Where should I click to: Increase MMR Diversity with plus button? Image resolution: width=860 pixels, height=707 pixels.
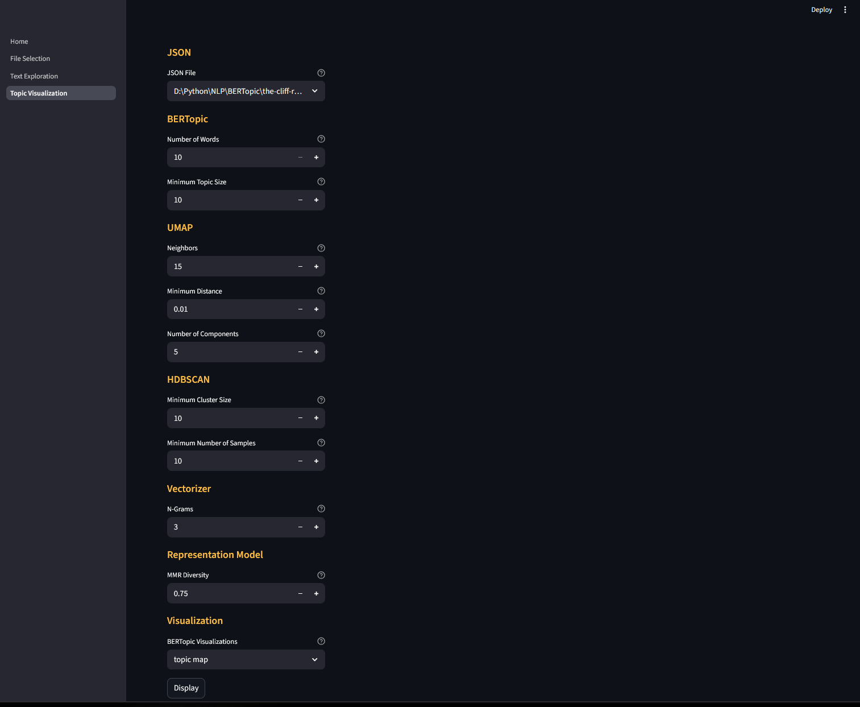point(317,593)
